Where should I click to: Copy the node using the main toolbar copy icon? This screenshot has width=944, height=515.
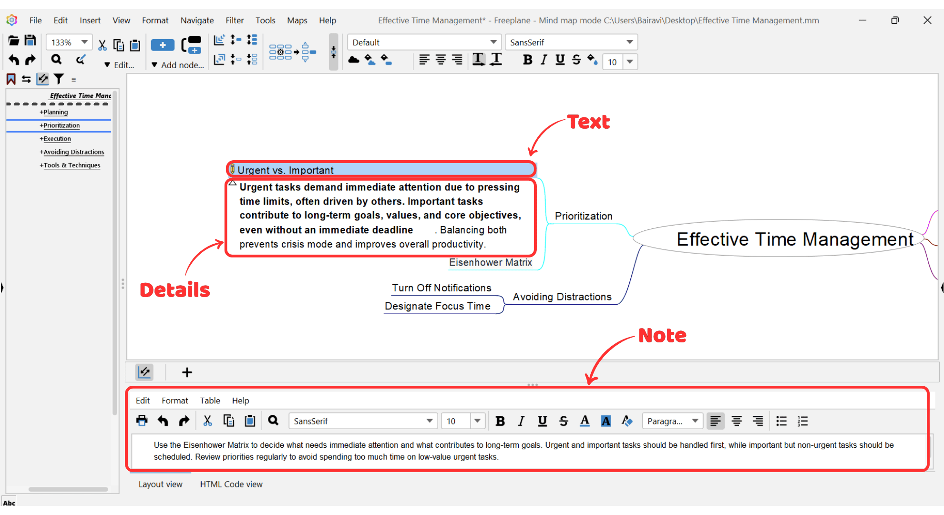[119, 45]
